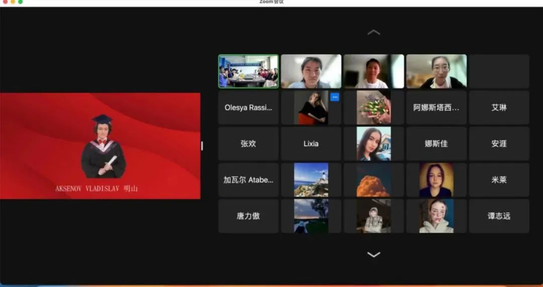Viewport: 543px width, 287px height.
Task: Click the 阿娜斯塔西 participant tile
Action: [436, 107]
